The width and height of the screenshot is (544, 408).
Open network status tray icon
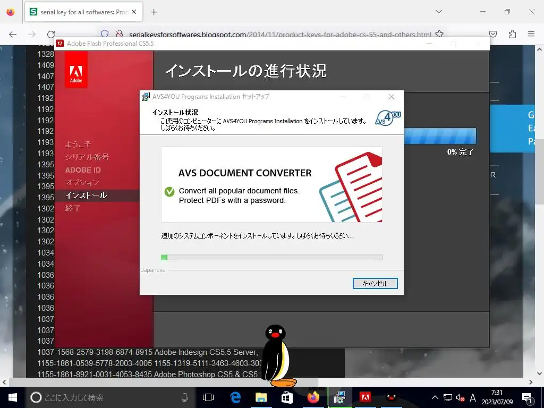(x=447, y=397)
